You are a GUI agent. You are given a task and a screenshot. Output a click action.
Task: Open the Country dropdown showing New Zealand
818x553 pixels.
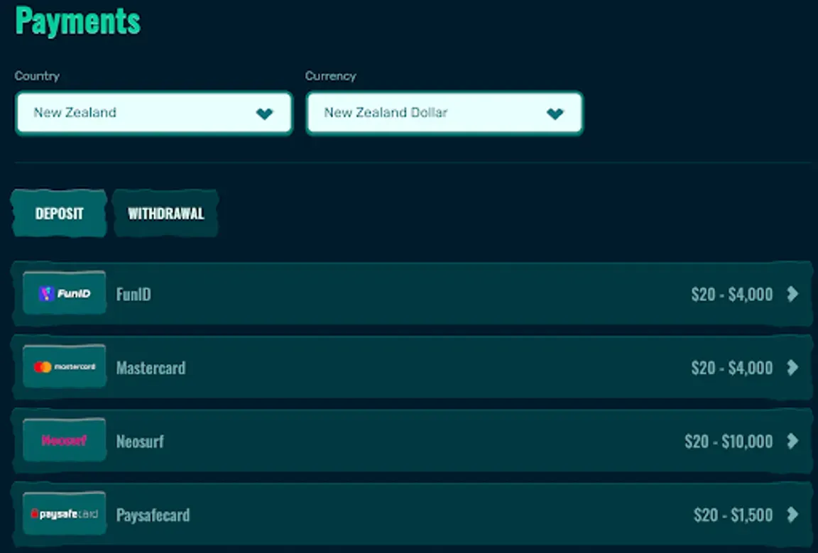154,113
